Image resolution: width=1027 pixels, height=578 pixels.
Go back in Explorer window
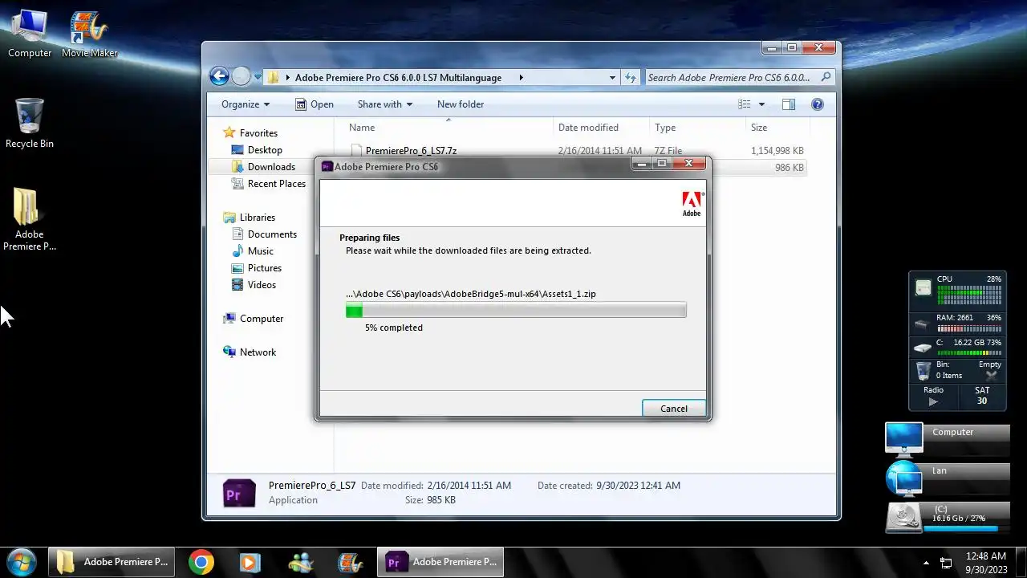(x=219, y=76)
